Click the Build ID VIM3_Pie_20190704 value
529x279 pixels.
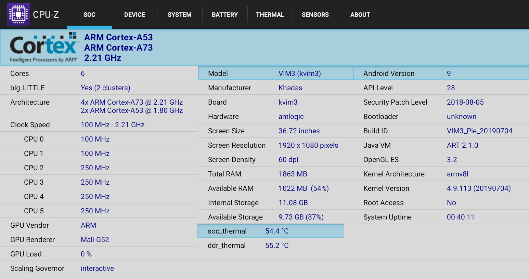click(x=480, y=131)
